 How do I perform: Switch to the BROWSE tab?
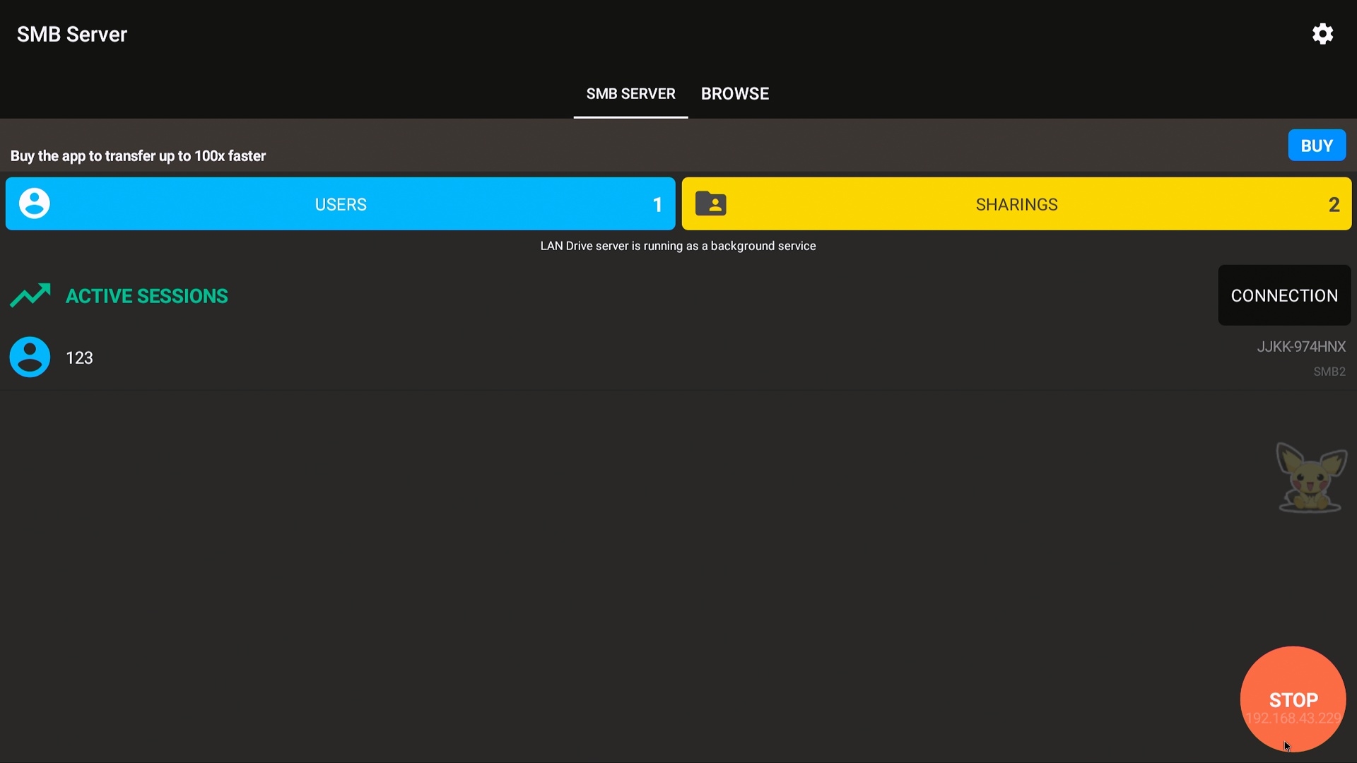[x=734, y=94]
